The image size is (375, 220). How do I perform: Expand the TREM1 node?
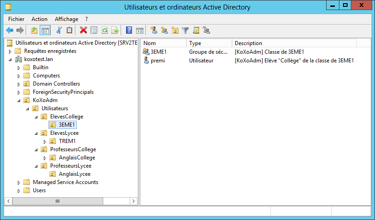45,142
